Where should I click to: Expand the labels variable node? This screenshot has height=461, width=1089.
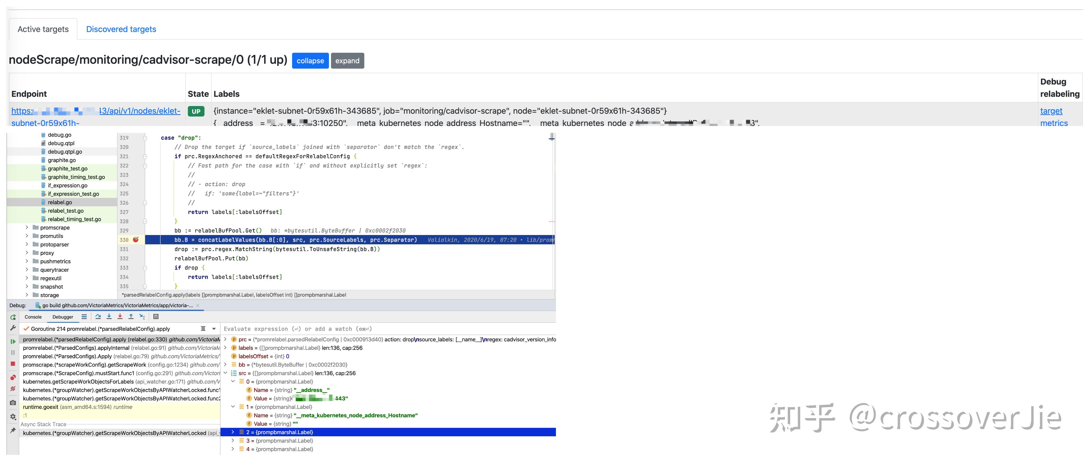pos(225,348)
